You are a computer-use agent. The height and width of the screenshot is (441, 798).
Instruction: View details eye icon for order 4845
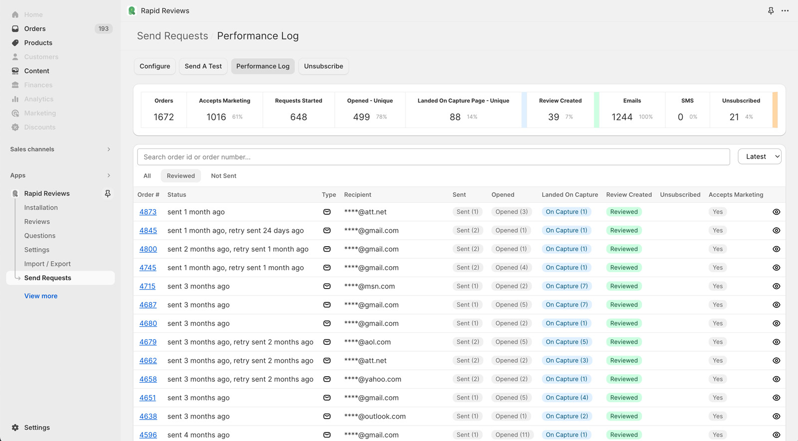click(x=776, y=230)
